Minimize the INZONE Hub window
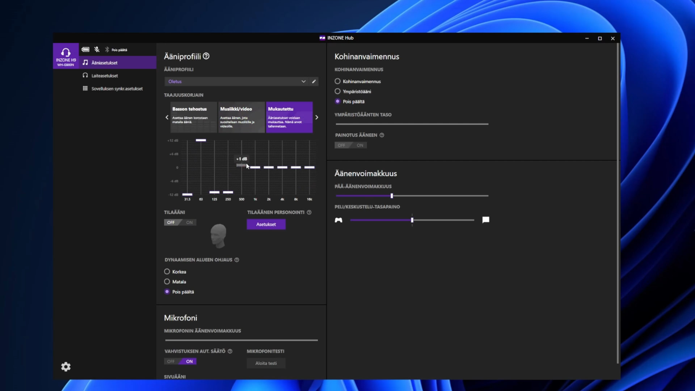695x391 pixels. click(587, 38)
